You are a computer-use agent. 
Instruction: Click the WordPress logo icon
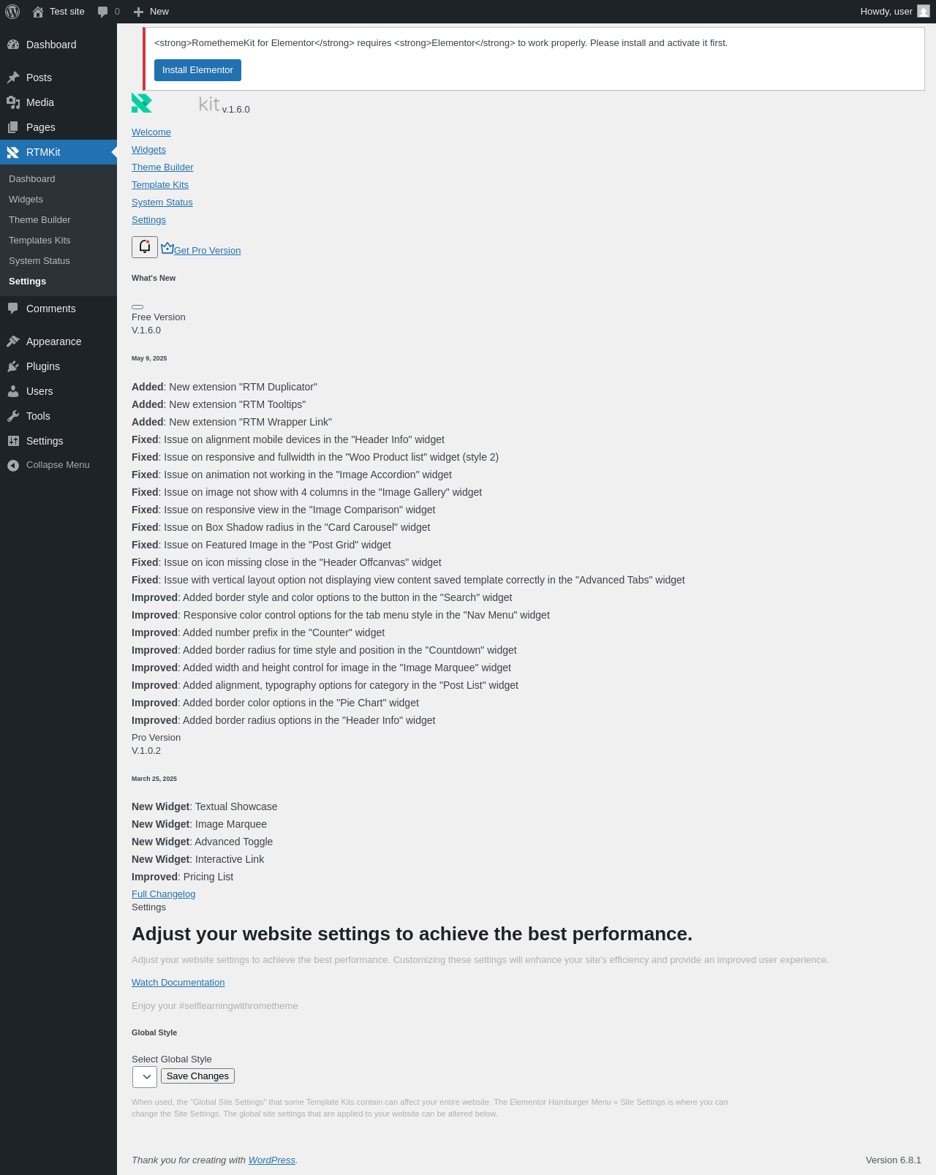12,12
